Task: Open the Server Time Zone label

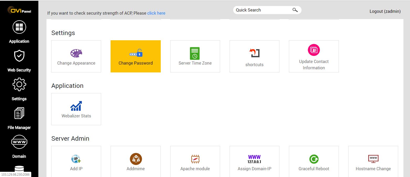Action: [195, 63]
